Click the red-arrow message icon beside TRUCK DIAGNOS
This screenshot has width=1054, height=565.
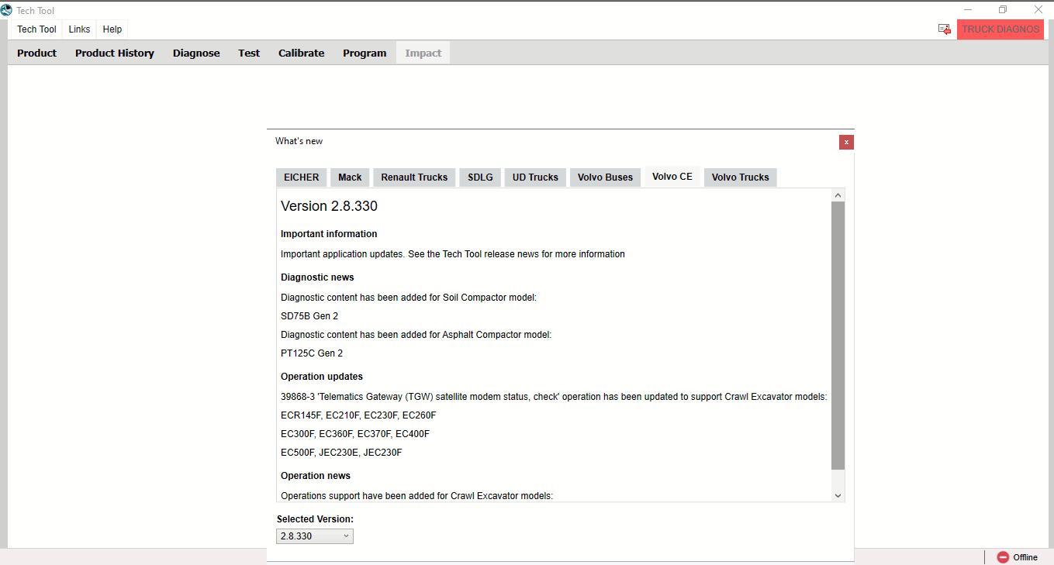coord(944,29)
